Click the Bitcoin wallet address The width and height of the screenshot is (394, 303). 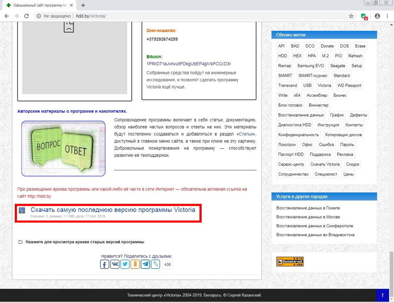pos(189,64)
